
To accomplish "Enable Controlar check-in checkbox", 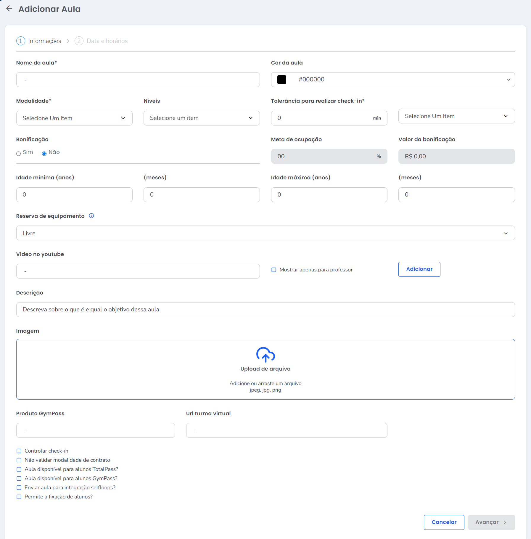I will click(x=19, y=451).
